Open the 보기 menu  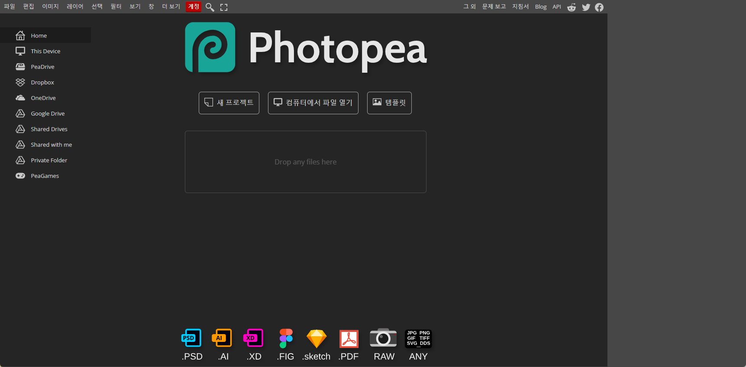[135, 6]
